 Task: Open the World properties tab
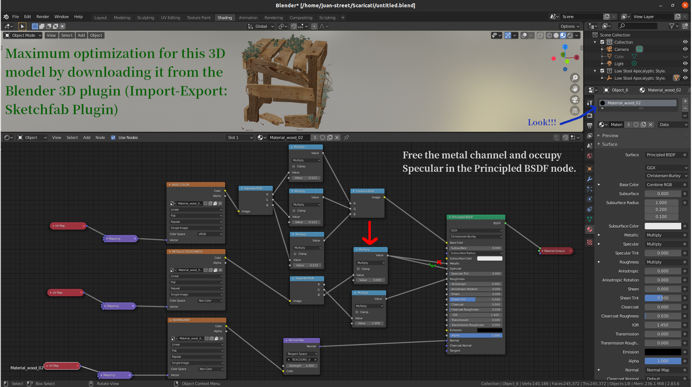[589, 156]
